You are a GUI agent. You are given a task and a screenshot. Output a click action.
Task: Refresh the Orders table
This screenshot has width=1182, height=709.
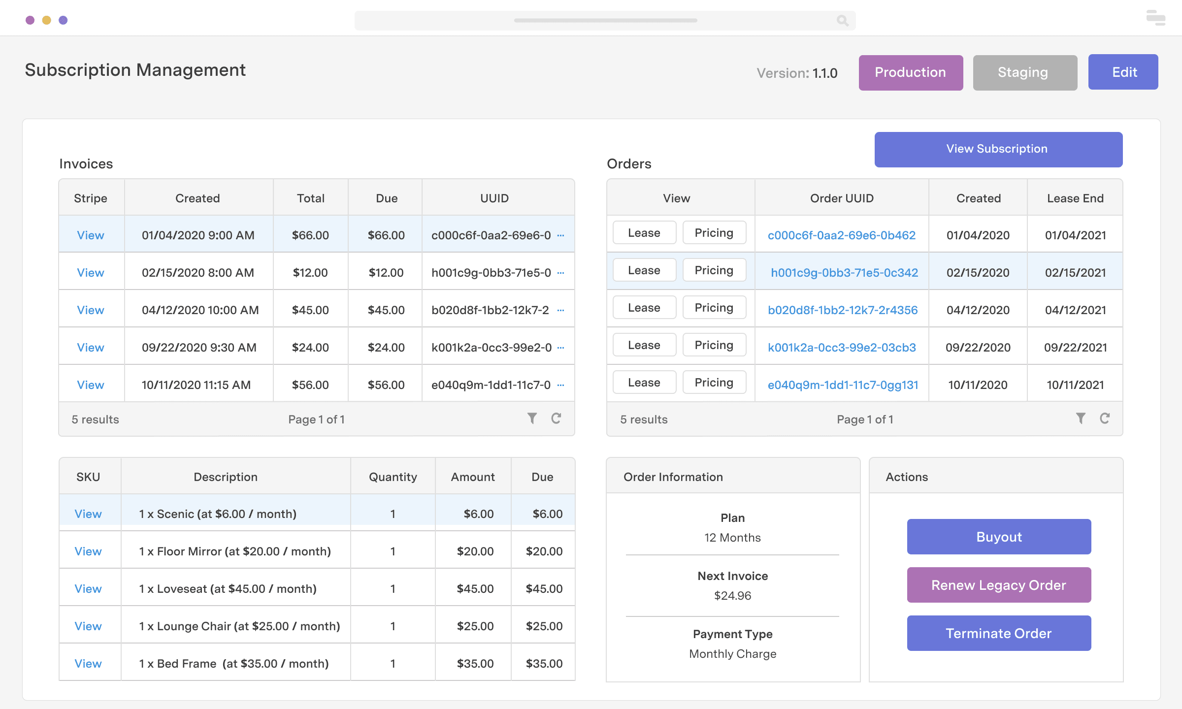(x=1105, y=418)
